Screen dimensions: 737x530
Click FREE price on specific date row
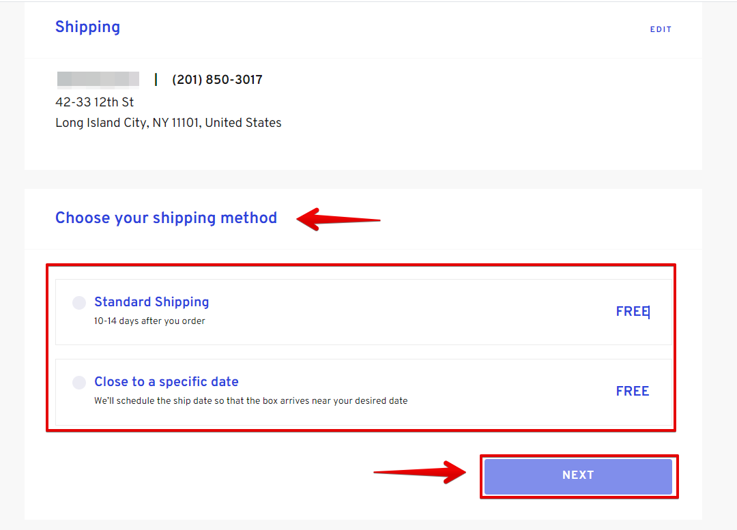(x=632, y=392)
